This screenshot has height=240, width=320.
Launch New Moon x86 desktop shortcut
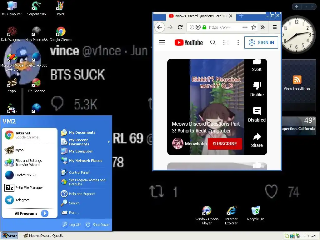coord(36,34)
